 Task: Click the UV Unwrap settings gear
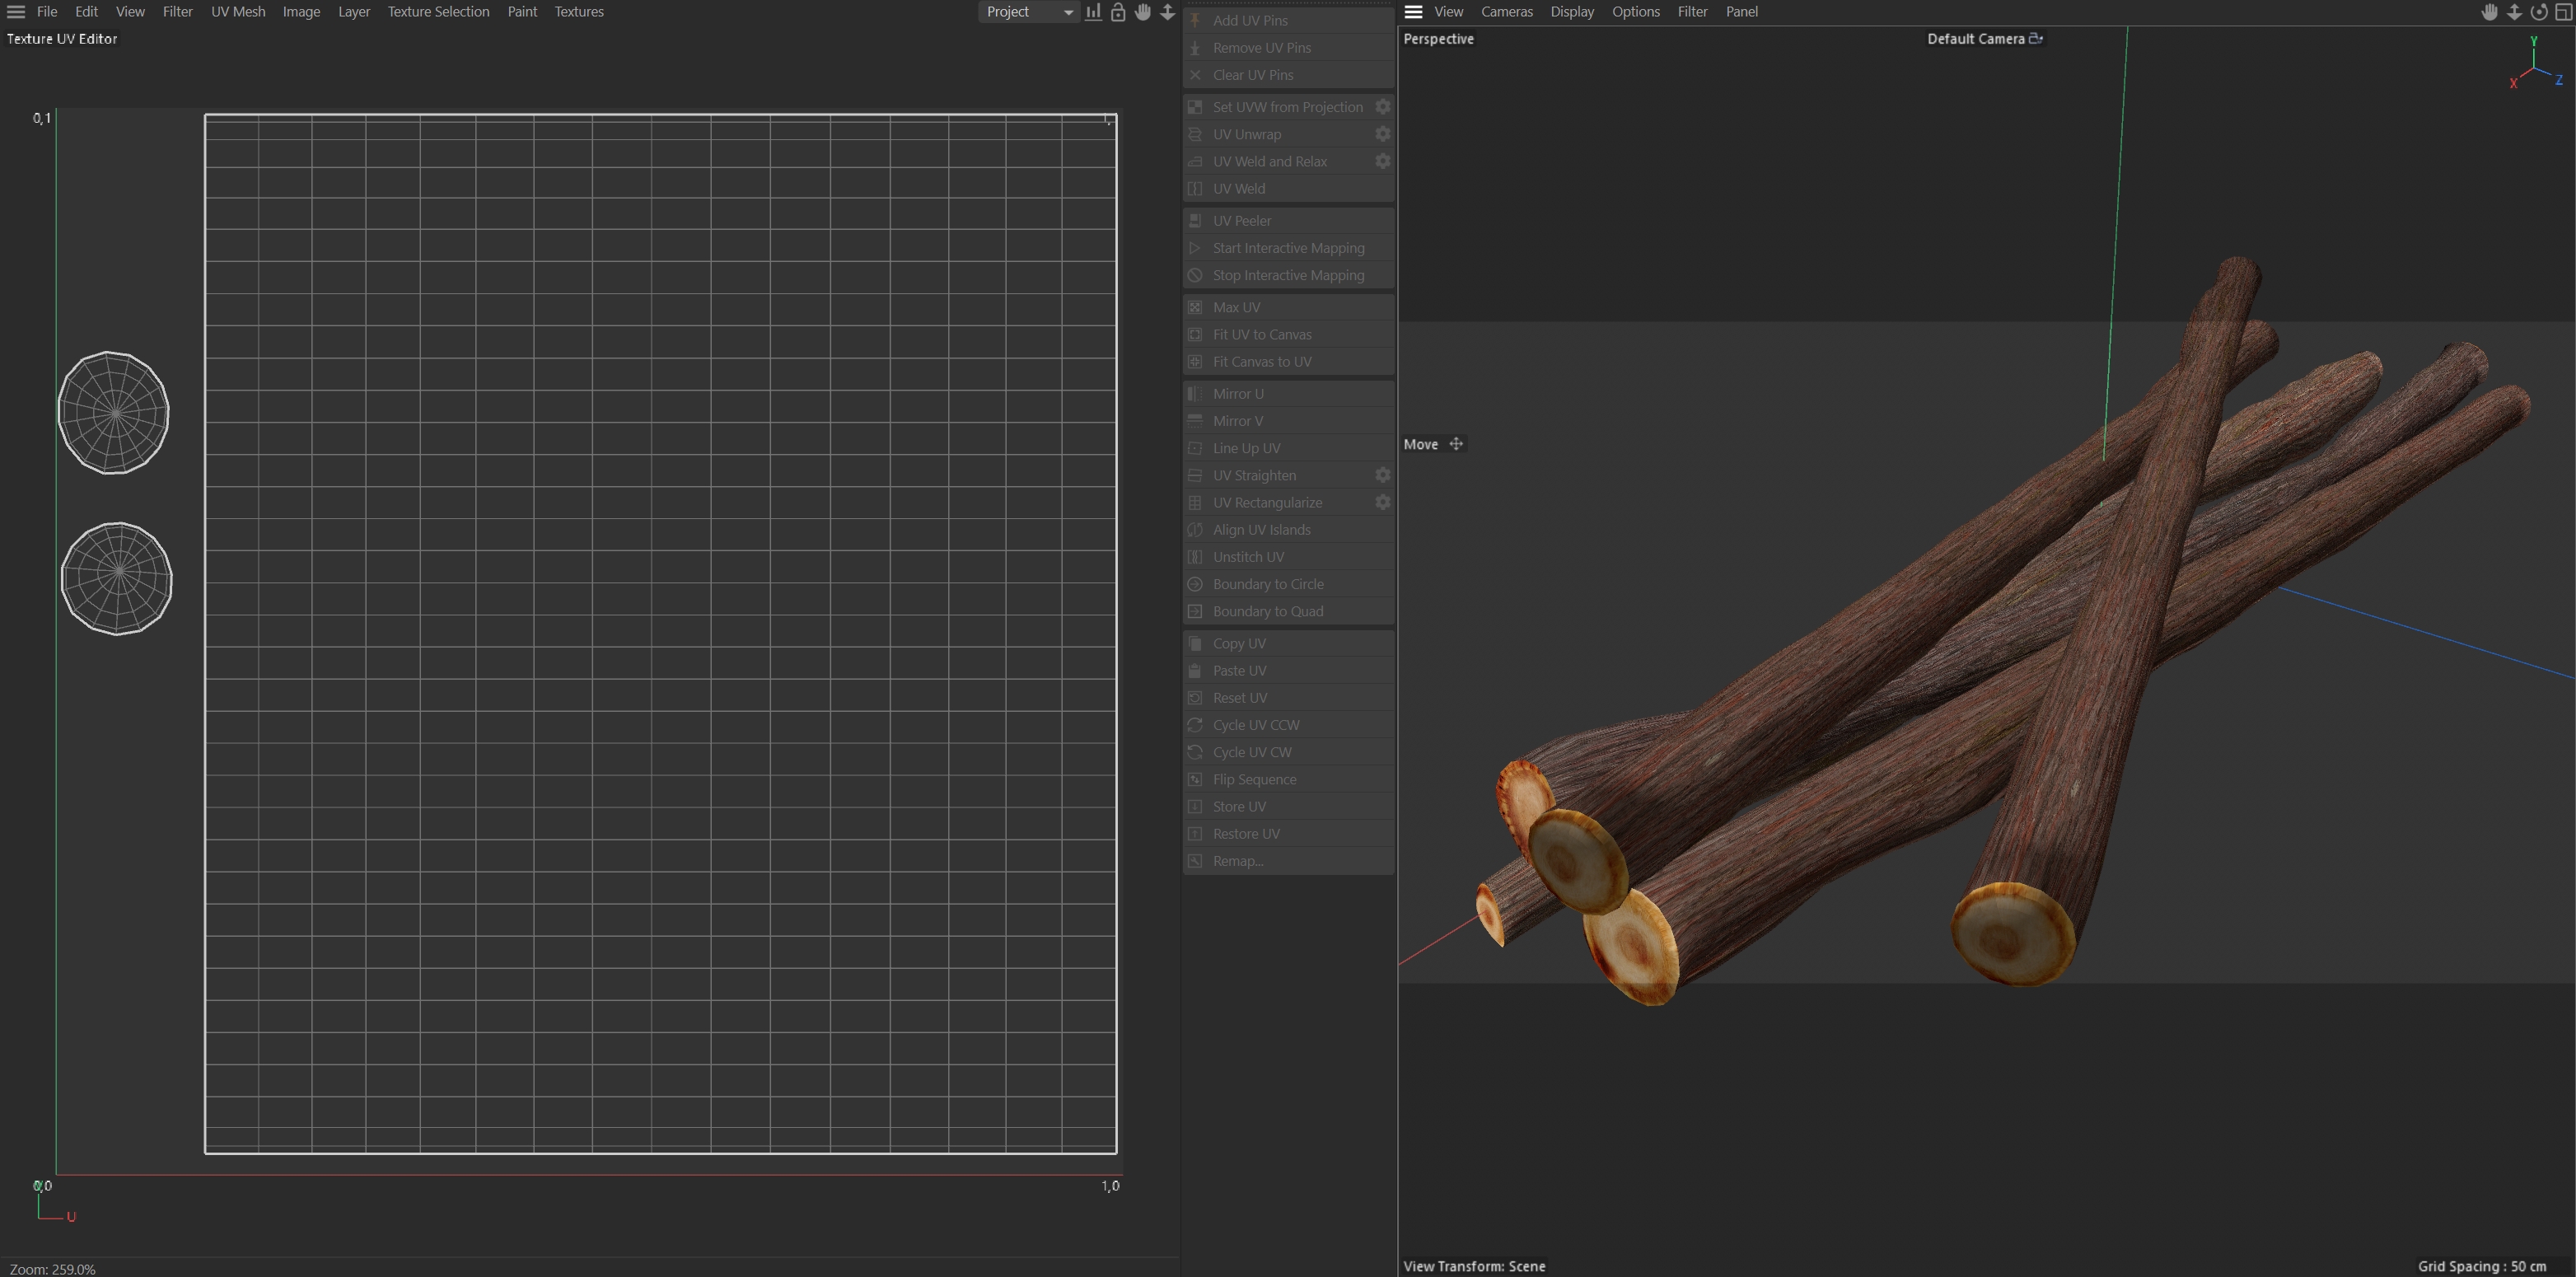1382,134
